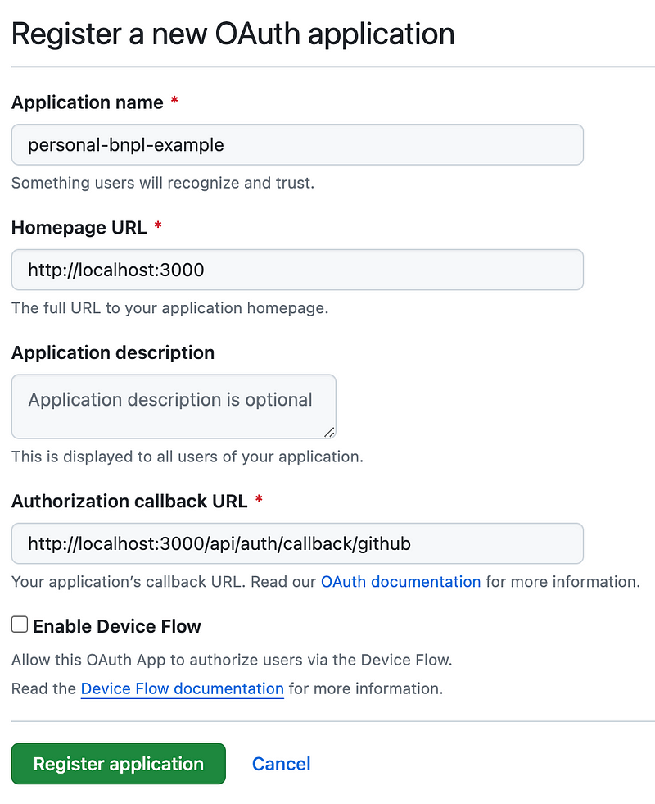
Task: Click the 'Something users will recognize and trust' hint
Action: [162, 183]
